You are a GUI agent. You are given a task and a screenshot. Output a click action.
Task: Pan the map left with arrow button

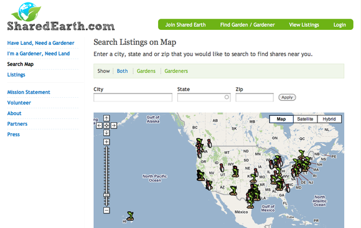coord(99,125)
